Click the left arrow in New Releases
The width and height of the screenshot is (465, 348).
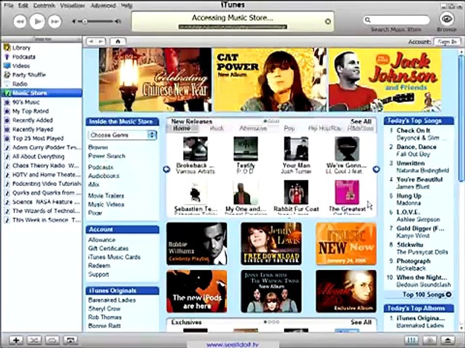[x=166, y=169]
